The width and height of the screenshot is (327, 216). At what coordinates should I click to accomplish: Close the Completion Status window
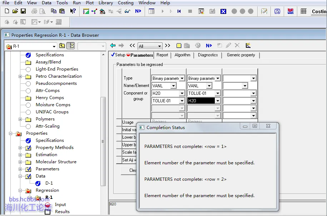click(268, 126)
